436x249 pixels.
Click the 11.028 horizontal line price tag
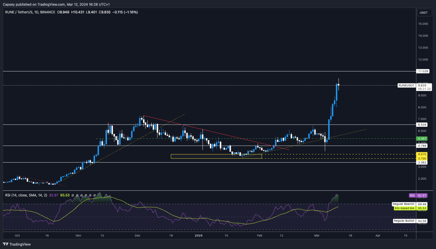pyautogui.click(x=423, y=71)
